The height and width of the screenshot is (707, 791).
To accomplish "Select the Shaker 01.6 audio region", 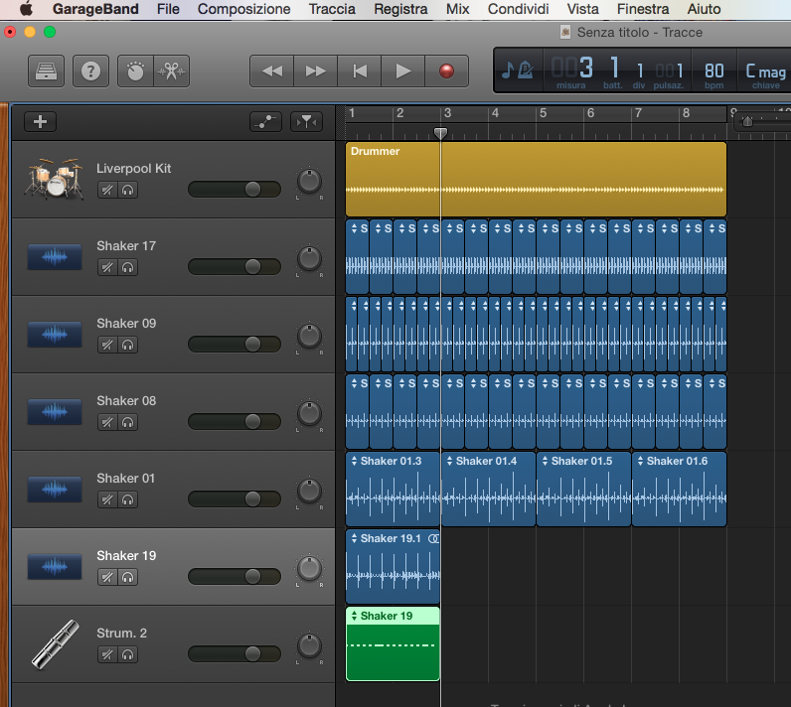I will coord(679,489).
